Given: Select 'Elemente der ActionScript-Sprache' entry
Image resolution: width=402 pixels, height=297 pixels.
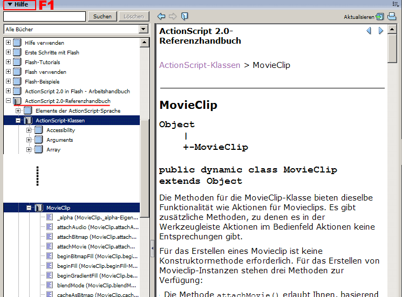Looking at the screenshot, I should [78, 111].
